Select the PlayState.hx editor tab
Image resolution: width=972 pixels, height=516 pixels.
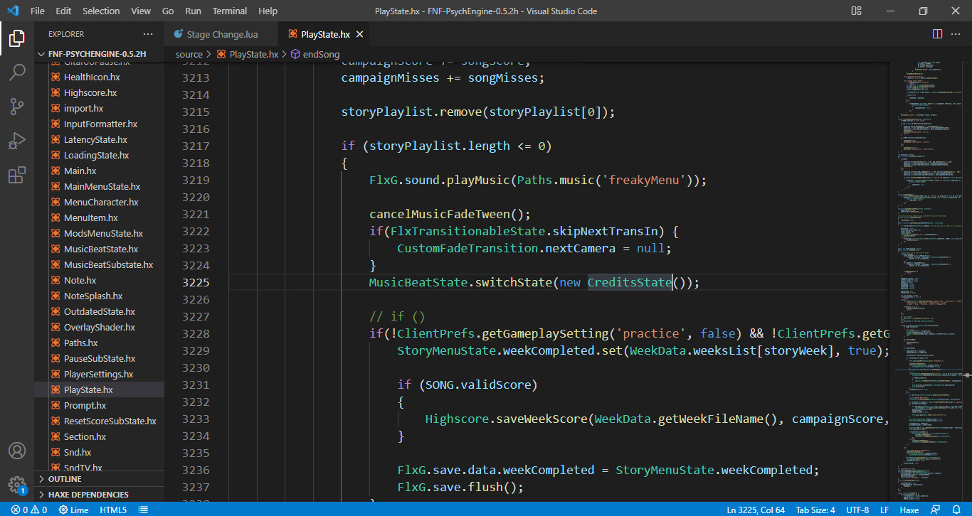(325, 34)
